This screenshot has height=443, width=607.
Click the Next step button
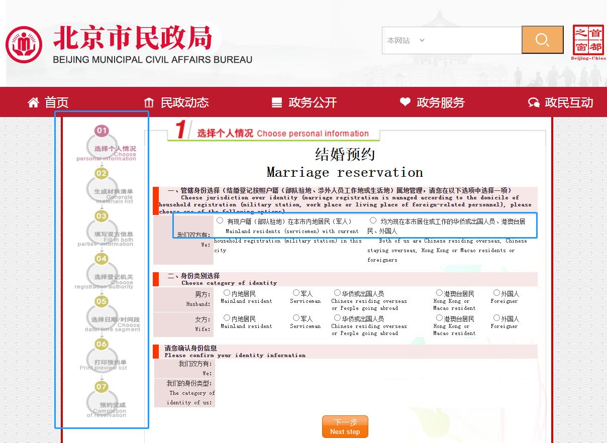[345, 426]
